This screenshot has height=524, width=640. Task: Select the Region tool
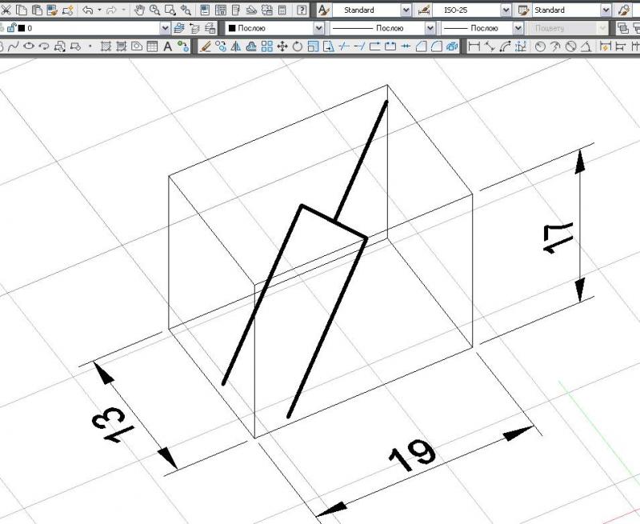pos(137,46)
